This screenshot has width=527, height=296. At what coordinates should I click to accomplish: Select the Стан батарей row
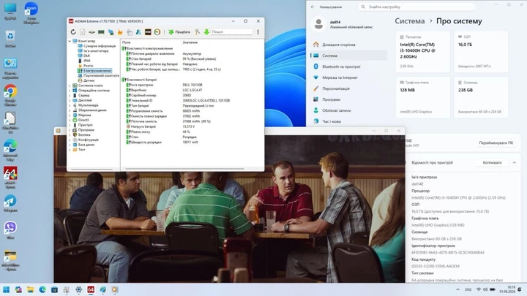(193, 58)
